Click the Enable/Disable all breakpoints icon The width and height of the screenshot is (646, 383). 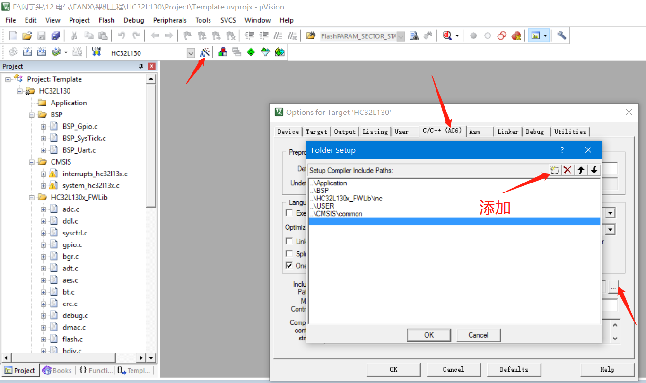(x=502, y=35)
